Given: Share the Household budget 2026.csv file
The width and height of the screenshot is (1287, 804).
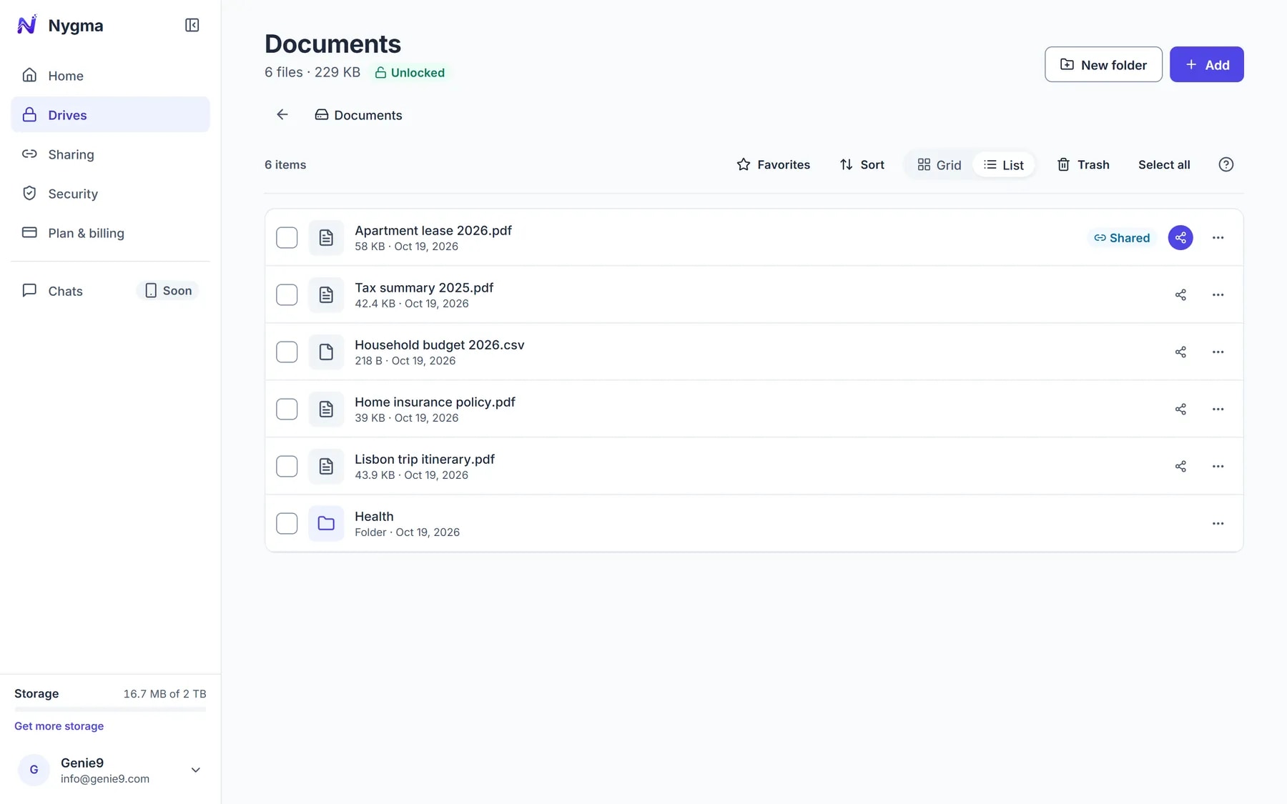Looking at the screenshot, I should (x=1180, y=352).
